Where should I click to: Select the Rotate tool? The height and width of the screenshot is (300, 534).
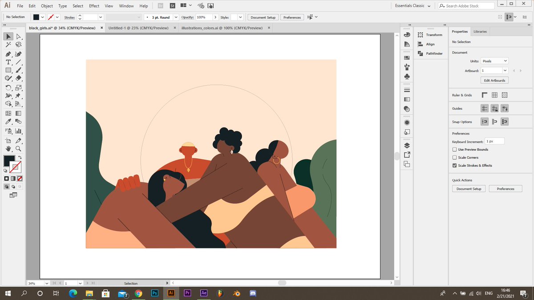pyautogui.click(x=8, y=88)
